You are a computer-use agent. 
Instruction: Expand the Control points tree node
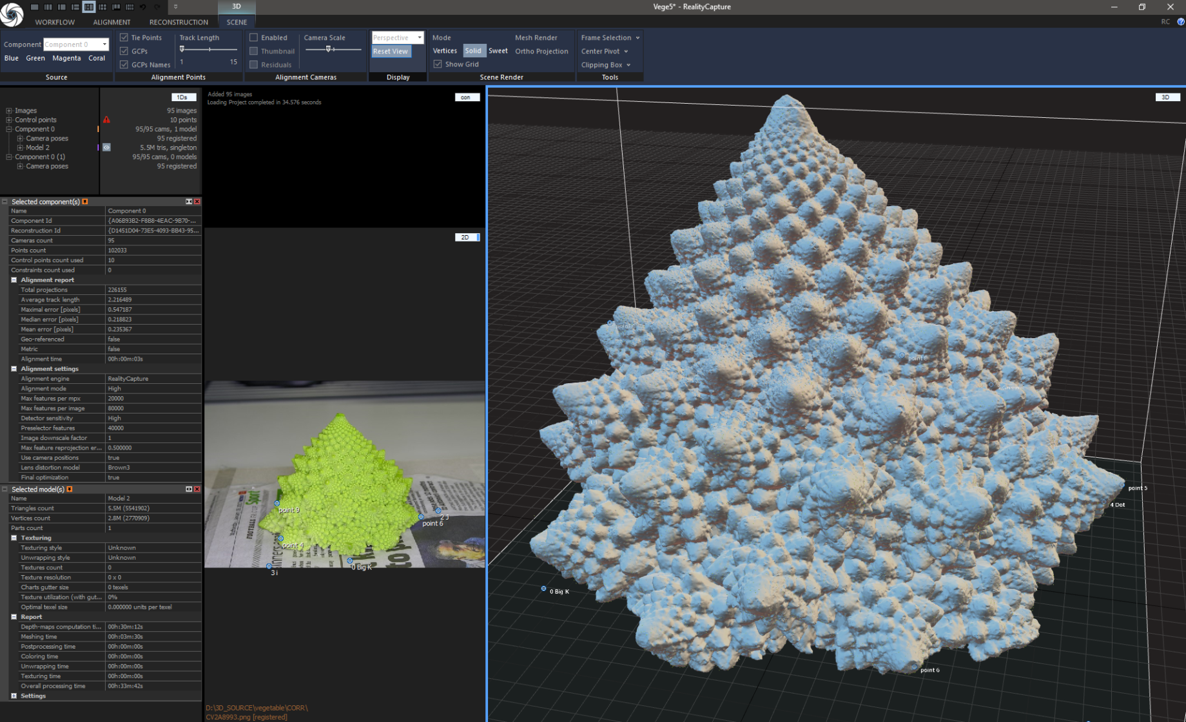coord(9,120)
